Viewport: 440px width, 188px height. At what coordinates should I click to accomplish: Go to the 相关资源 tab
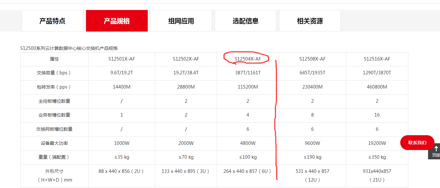[310, 21]
